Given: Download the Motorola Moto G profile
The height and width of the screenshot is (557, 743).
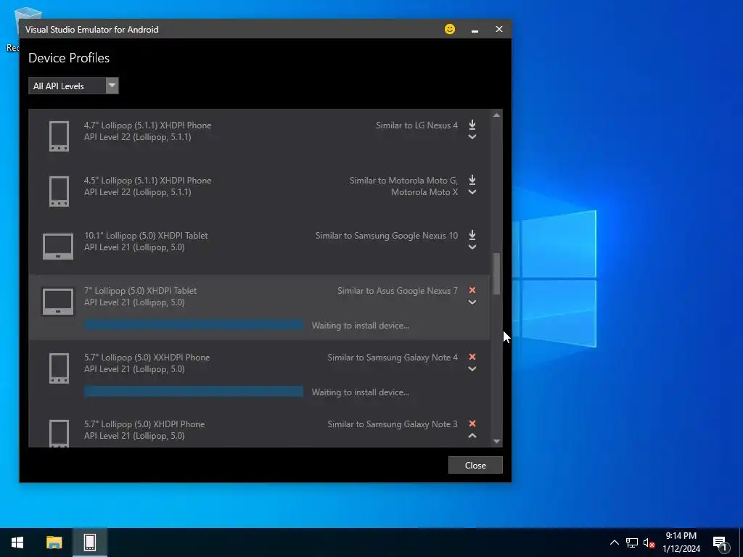Looking at the screenshot, I should coord(472,180).
